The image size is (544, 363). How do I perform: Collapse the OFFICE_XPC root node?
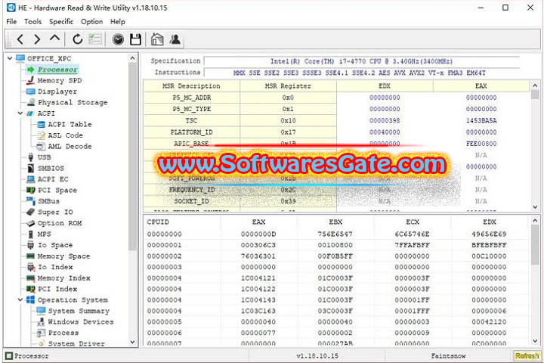tap(10, 58)
